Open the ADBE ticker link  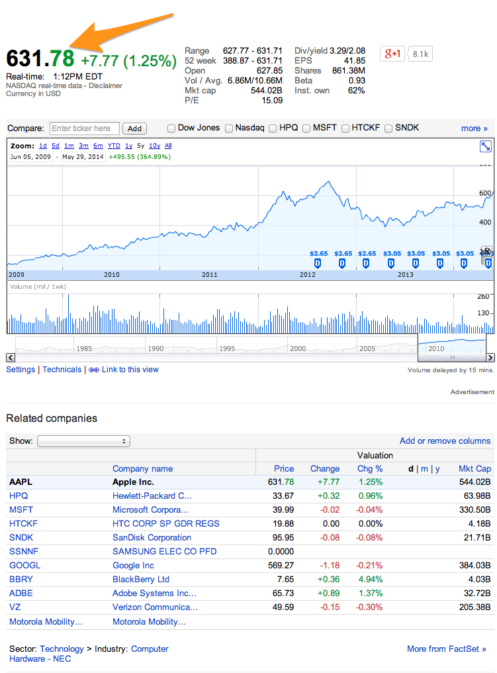click(21, 593)
